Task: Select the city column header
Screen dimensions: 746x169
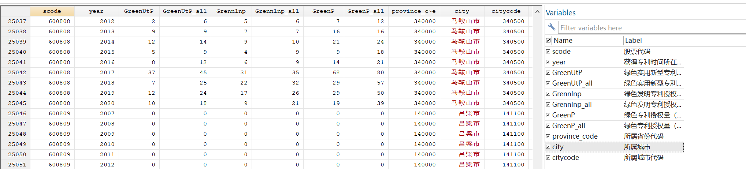Action: click(x=462, y=11)
